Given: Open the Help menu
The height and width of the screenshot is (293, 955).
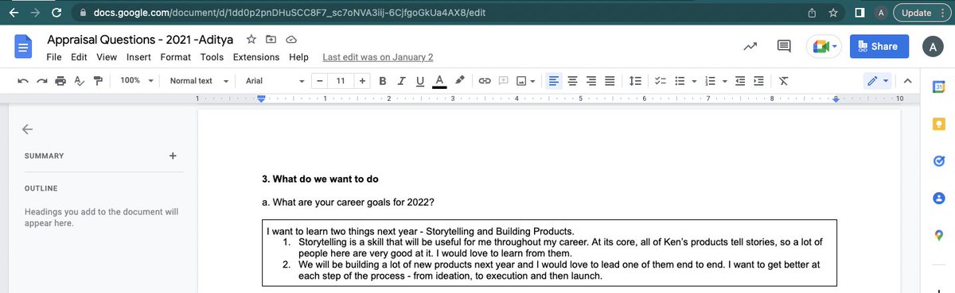Looking at the screenshot, I should (x=298, y=57).
